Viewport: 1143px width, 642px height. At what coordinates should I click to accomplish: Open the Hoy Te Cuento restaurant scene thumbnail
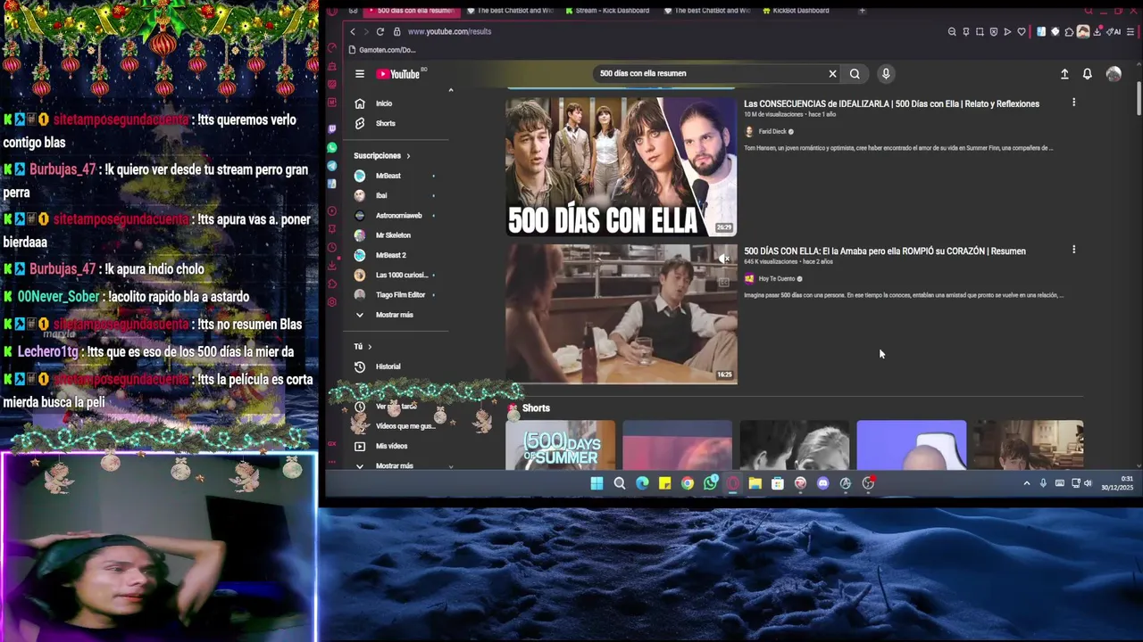click(x=622, y=314)
